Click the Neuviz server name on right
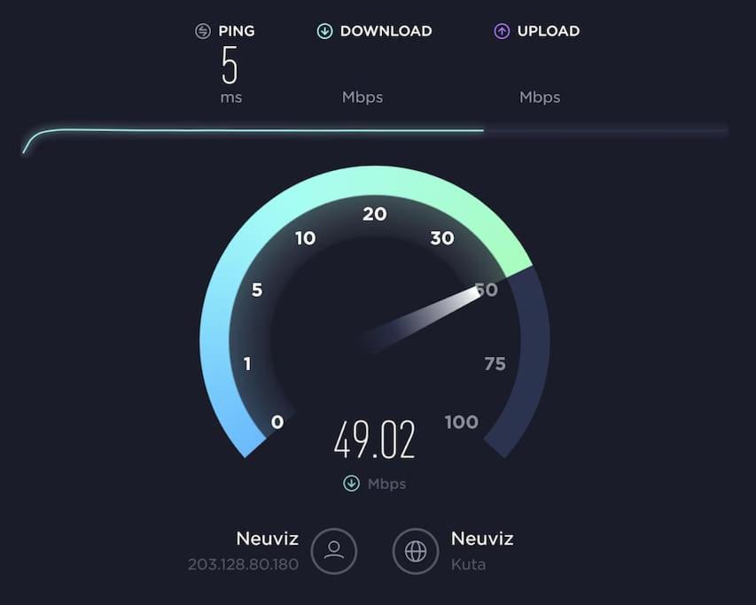 click(482, 538)
